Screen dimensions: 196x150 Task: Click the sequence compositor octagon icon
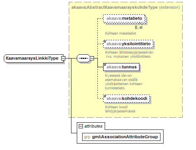[83, 58]
